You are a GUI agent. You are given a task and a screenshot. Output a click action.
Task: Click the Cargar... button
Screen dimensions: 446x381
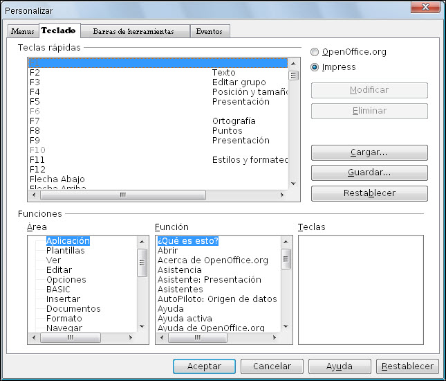point(369,152)
